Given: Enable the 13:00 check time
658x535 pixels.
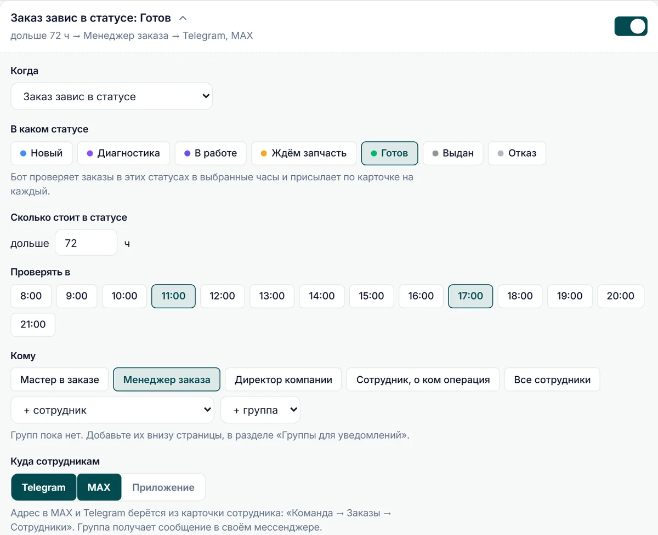Looking at the screenshot, I should (x=272, y=296).
